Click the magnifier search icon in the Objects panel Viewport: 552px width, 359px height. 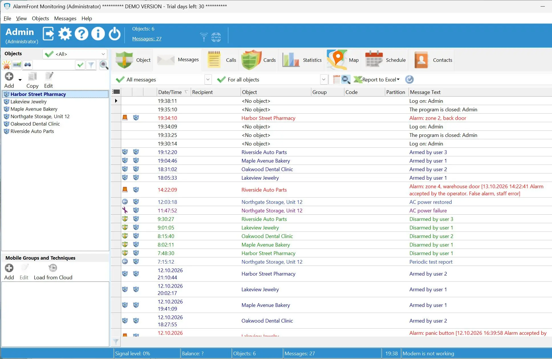tap(104, 65)
